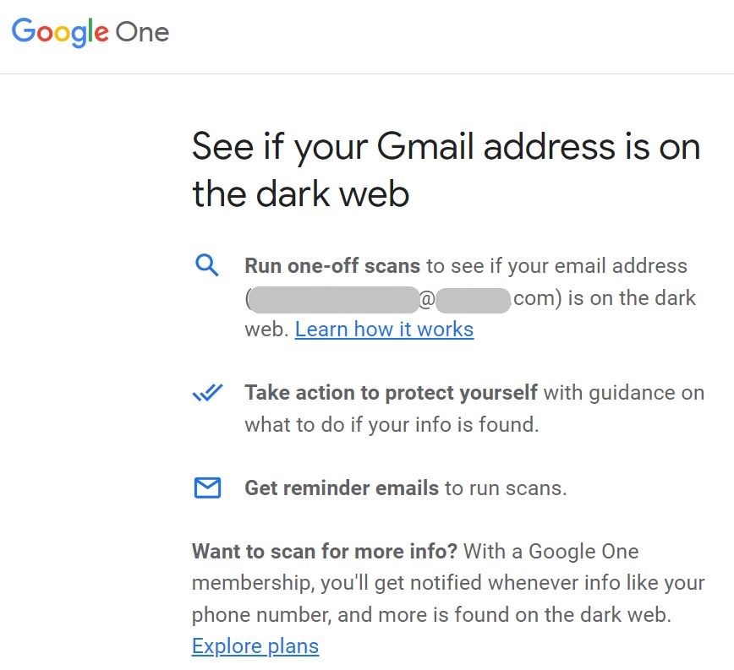The height and width of the screenshot is (670, 734).
Task: Open the Explore plans link
Action: [255, 646]
